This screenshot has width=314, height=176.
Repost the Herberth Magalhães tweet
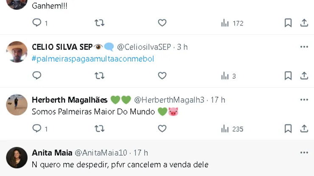click(x=99, y=129)
